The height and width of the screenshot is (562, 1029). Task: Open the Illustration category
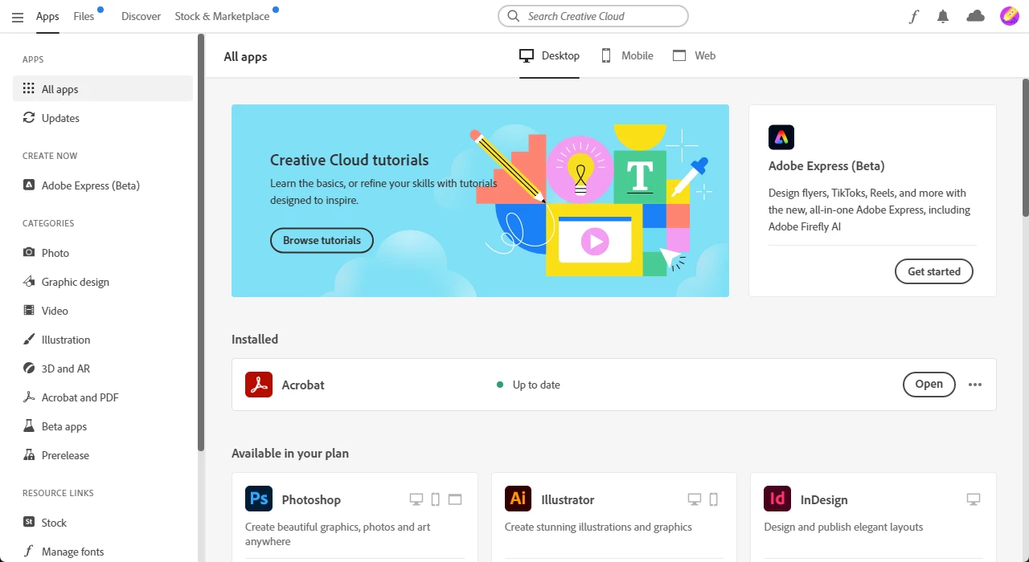[x=103, y=340]
